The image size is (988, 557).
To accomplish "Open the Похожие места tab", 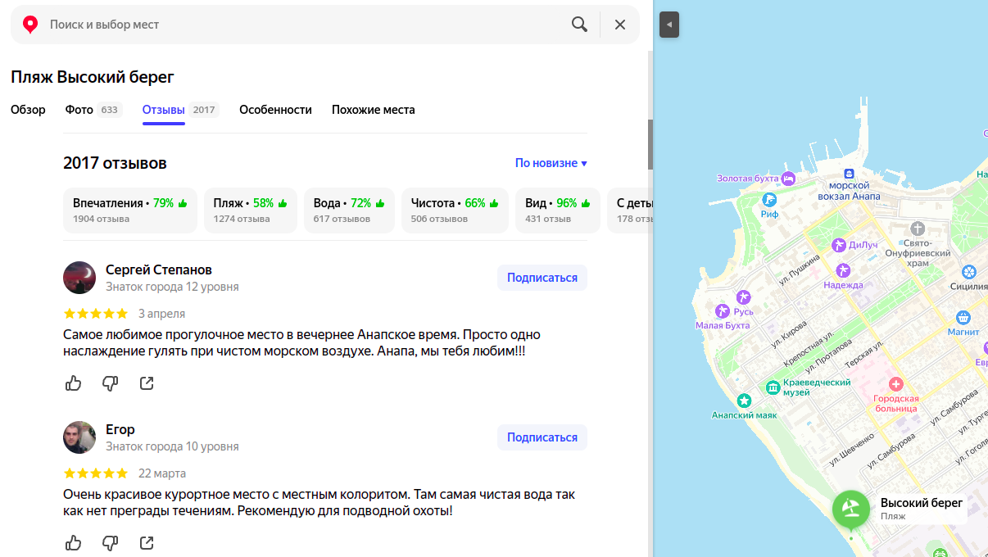I will click(373, 110).
